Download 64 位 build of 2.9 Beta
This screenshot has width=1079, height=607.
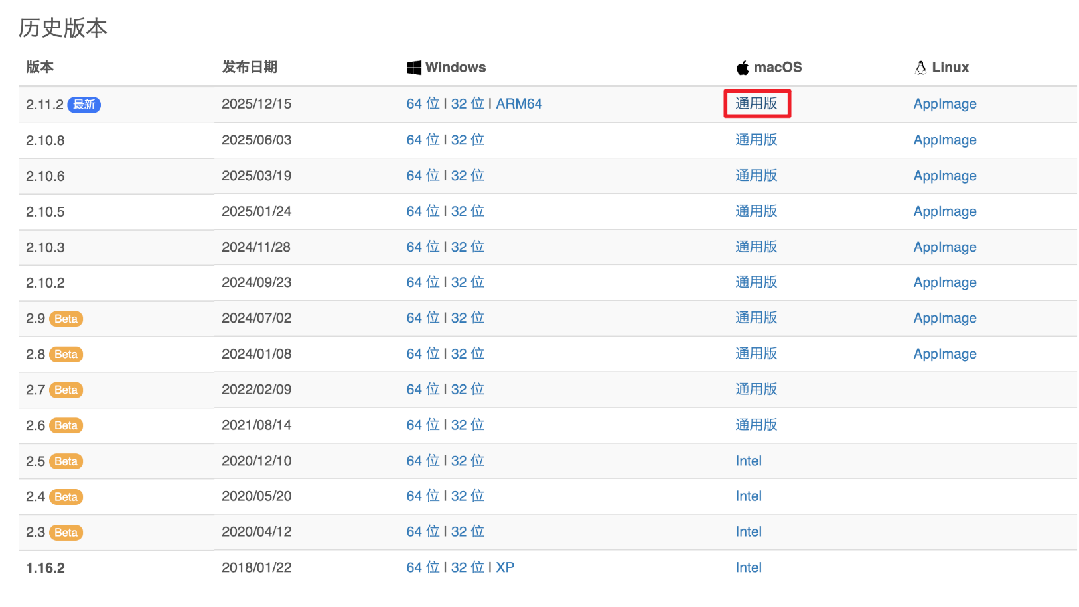(x=423, y=318)
